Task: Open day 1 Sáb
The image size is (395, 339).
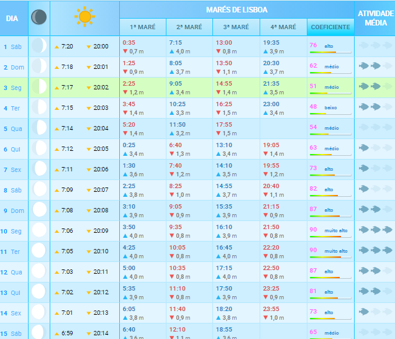Action: tap(12, 47)
